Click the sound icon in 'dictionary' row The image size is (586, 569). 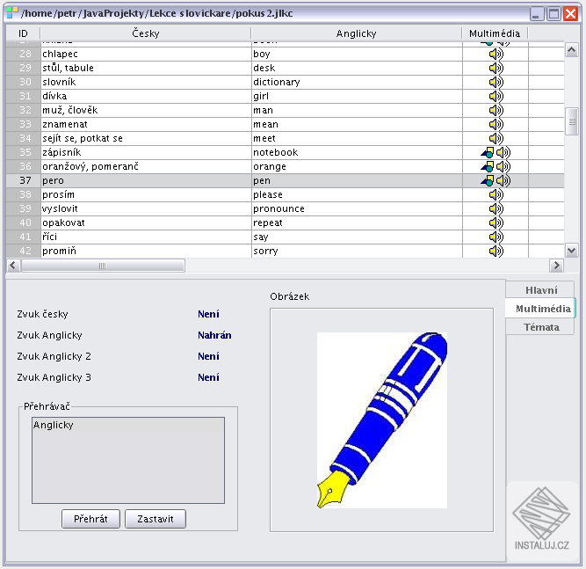coord(496,82)
